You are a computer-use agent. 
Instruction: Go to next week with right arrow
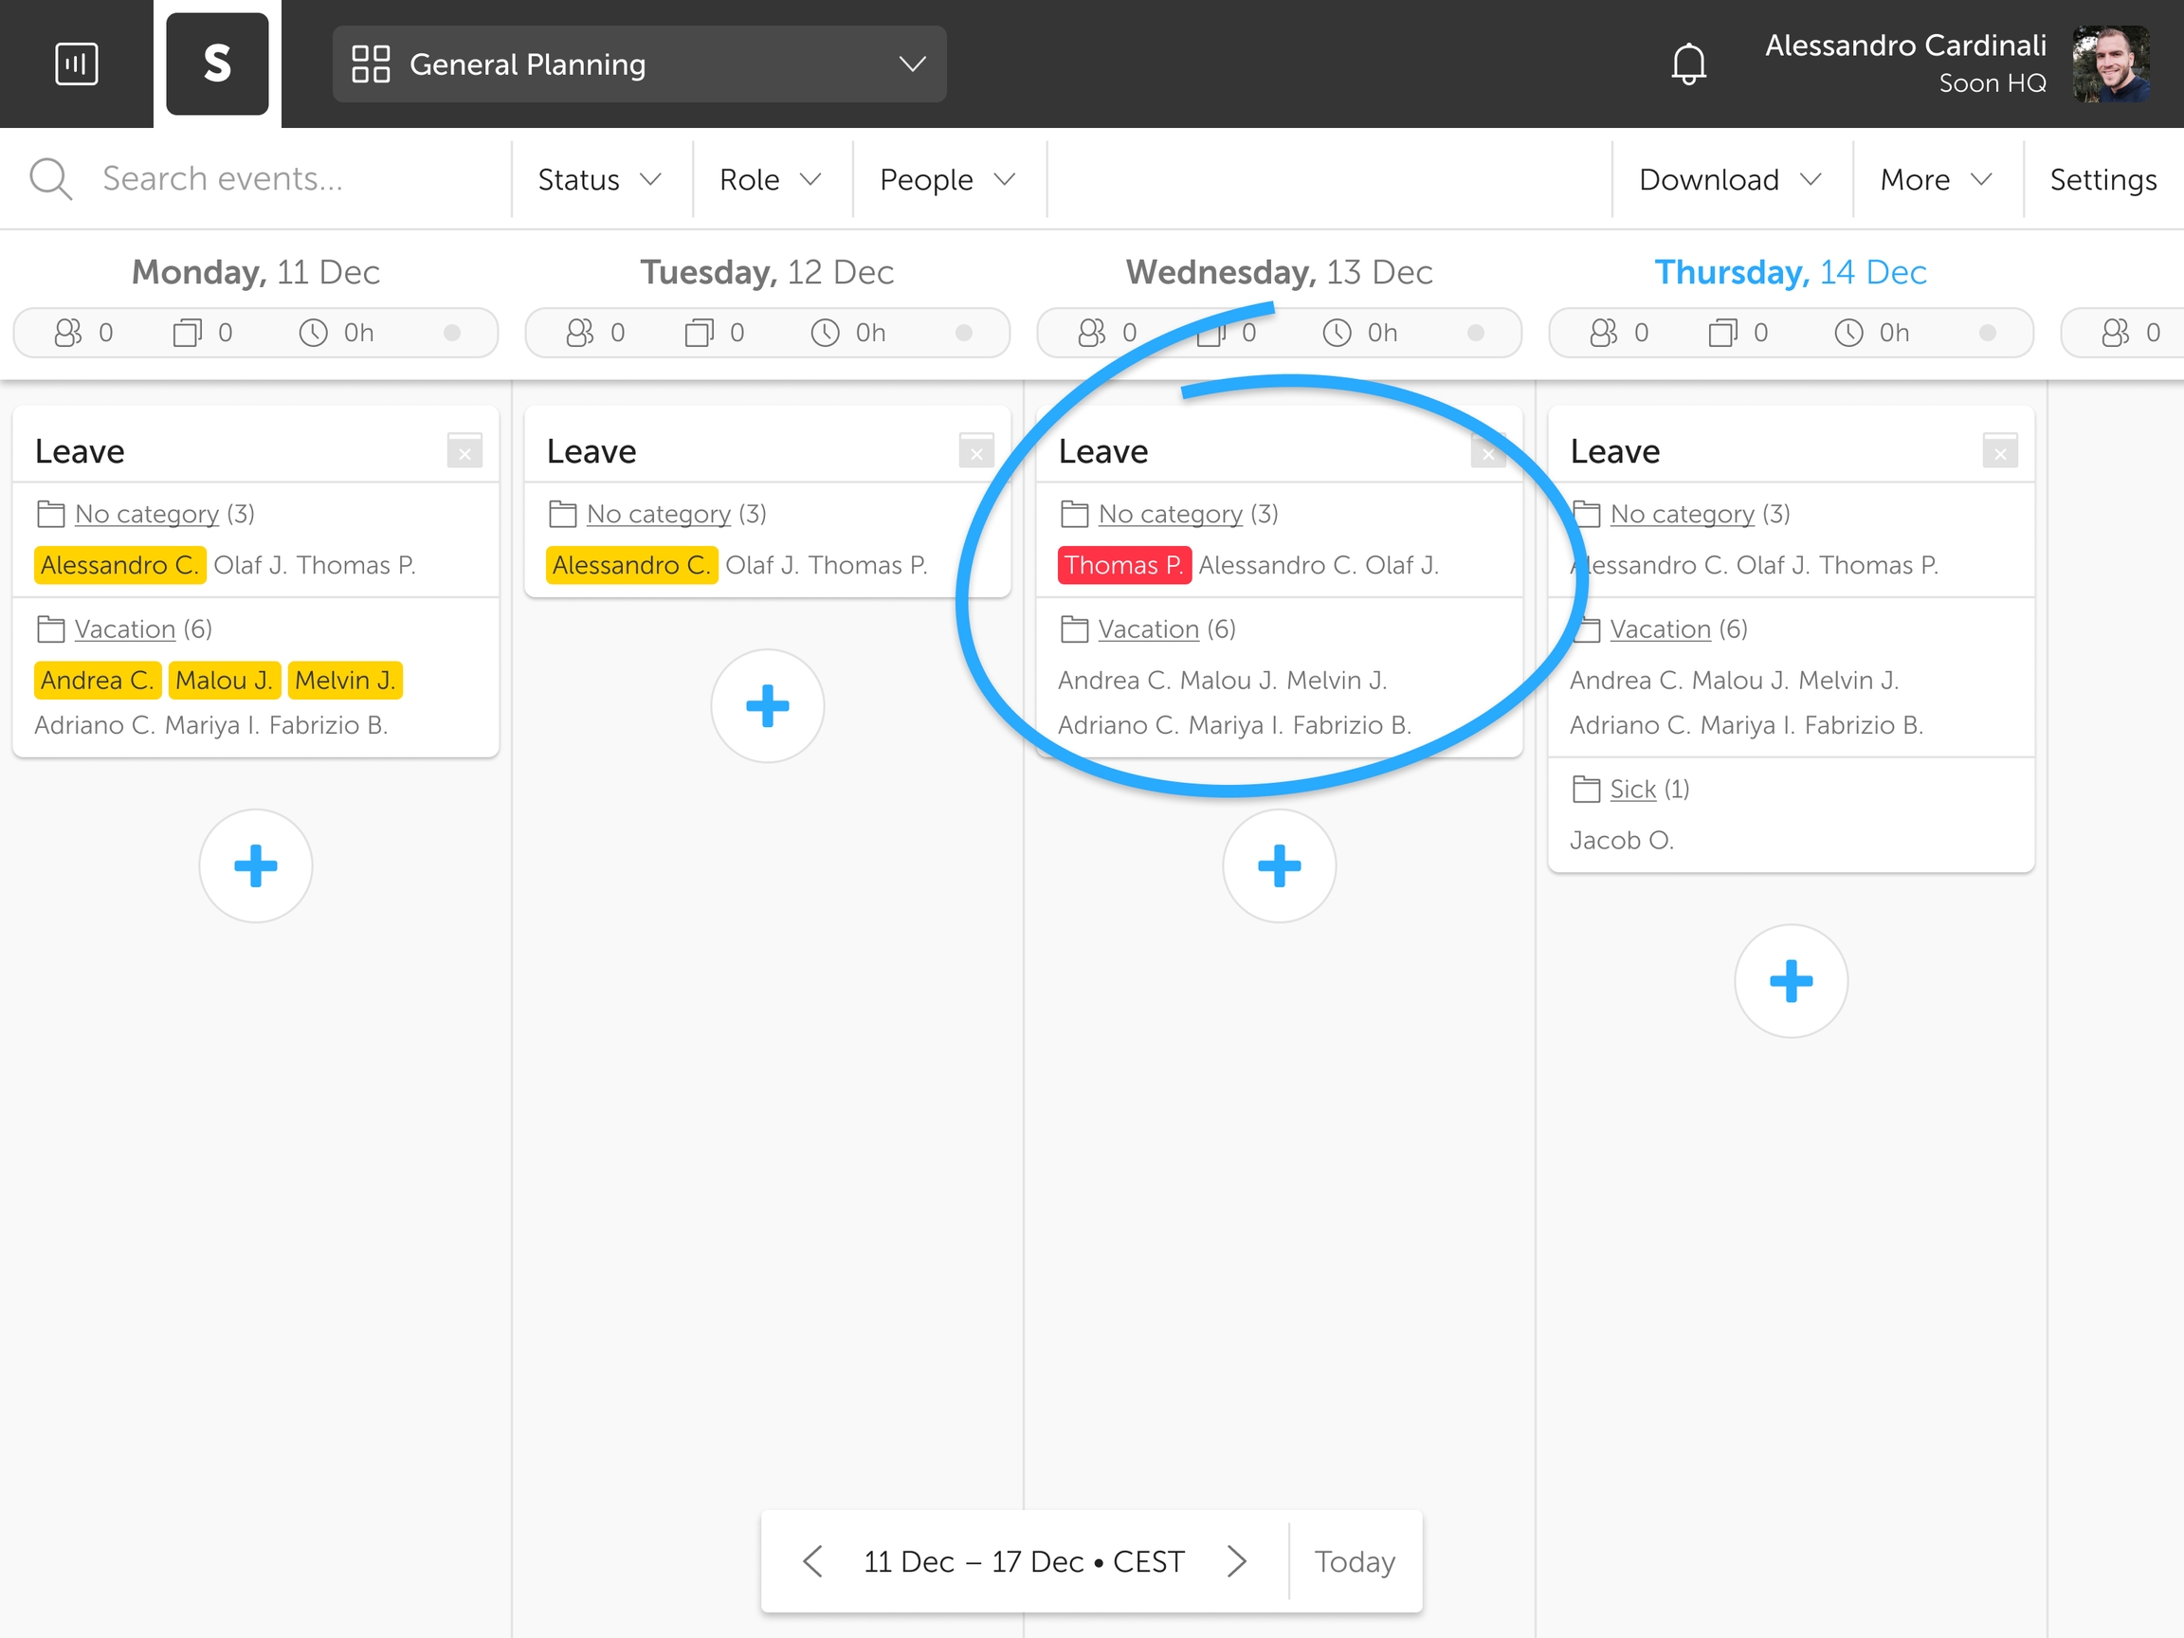tap(1236, 1561)
